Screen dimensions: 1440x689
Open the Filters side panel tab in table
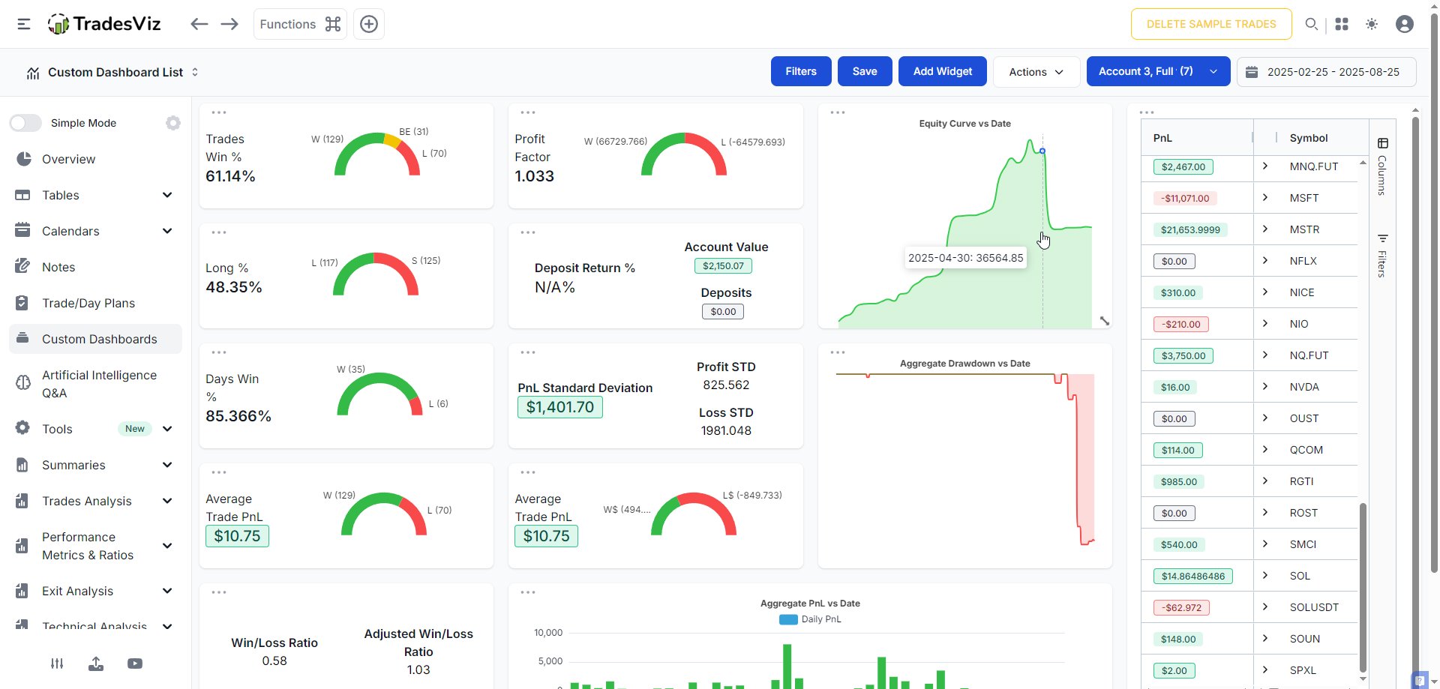coord(1382,256)
